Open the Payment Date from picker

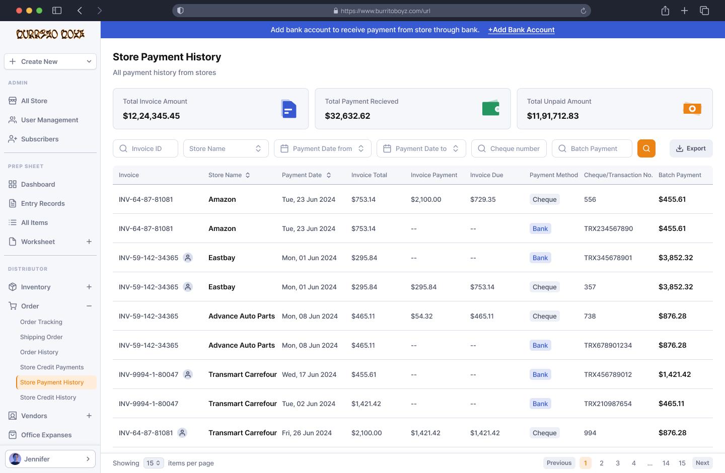[x=323, y=148]
